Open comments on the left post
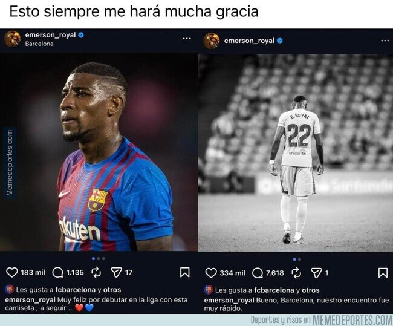 (x=57, y=273)
